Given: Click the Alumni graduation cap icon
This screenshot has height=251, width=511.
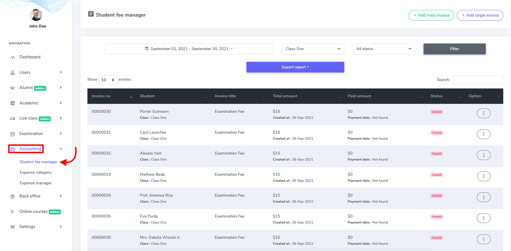Looking at the screenshot, I should point(12,88).
